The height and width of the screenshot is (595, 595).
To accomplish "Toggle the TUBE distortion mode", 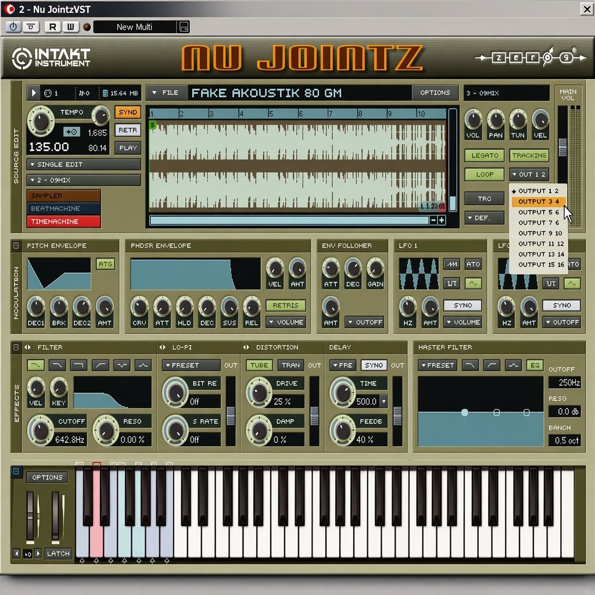I will (x=259, y=365).
